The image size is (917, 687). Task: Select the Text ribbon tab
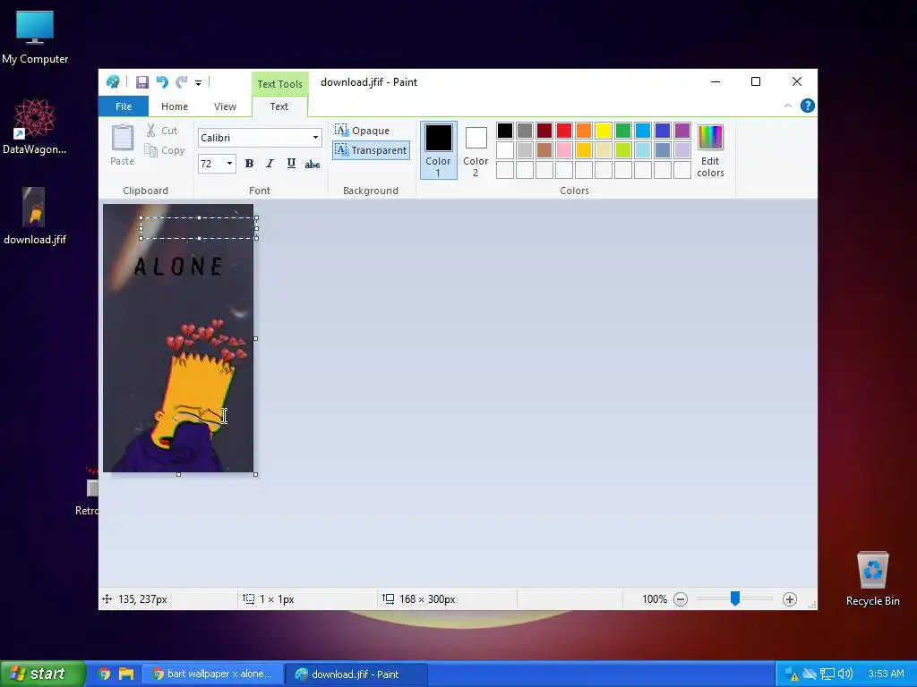click(279, 106)
